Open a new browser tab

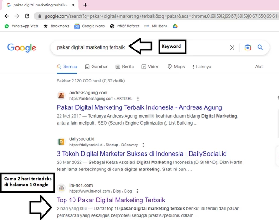(85, 5)
